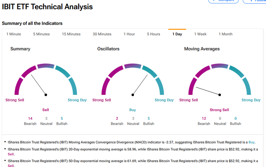Click the Oscillators Bullish count 5
Image resolution: width=266 pixels, height=167 pixels.
pyautogui.click(x=149, y=118)
